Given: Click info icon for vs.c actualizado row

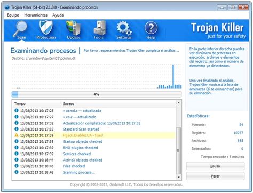Looking at the screenshot, I should tap(17, 117).
